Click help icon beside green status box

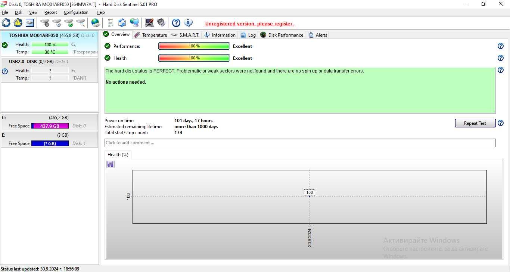[501, 70]
